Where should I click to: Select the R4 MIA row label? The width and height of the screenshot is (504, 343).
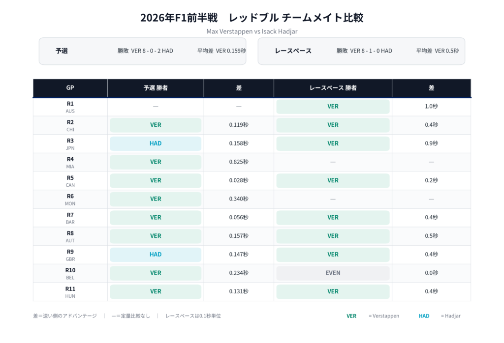(x=70, y=163)
